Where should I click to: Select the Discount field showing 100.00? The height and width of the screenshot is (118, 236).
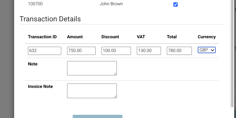tap(116, 51)
